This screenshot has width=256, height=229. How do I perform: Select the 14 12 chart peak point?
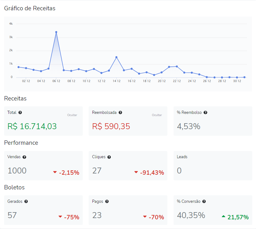tap(116, 57)
